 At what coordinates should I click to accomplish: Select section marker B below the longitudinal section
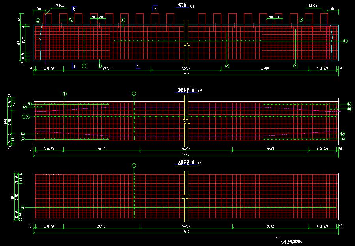73,66
